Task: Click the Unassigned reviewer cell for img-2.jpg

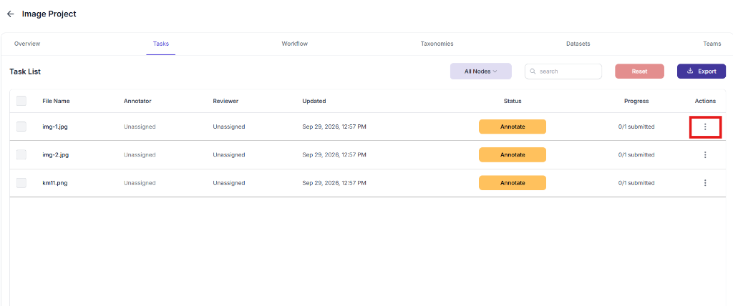Action: pyautogui.click(x=228, y=154)
